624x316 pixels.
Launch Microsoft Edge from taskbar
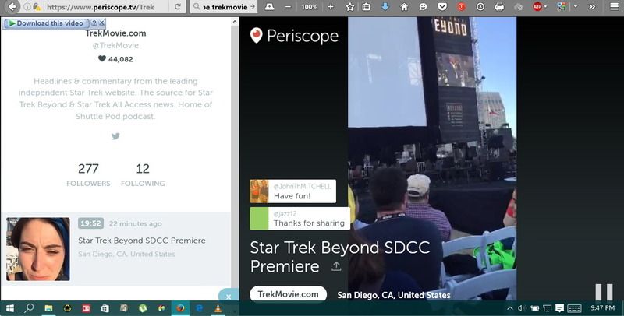pyautogui.click(x=200, y=308)
